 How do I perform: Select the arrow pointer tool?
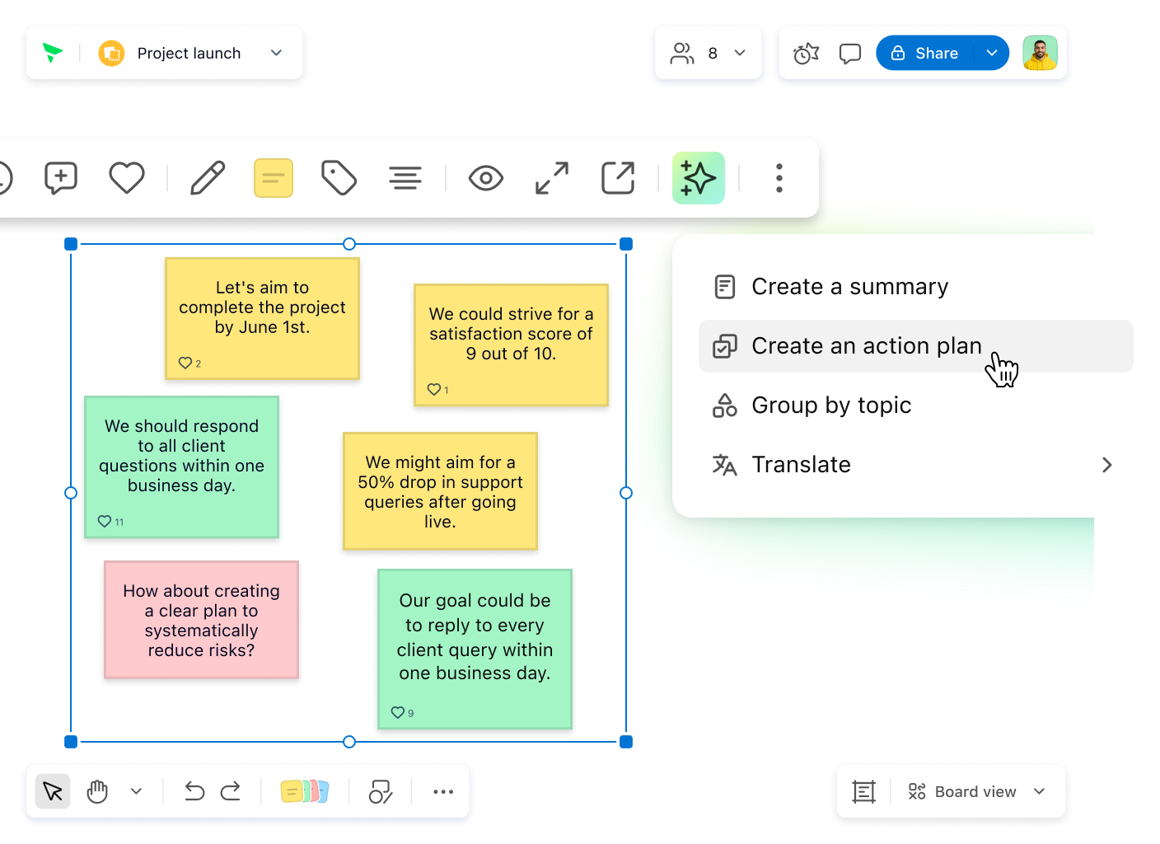pyautogui.click(x=53, y=791)
